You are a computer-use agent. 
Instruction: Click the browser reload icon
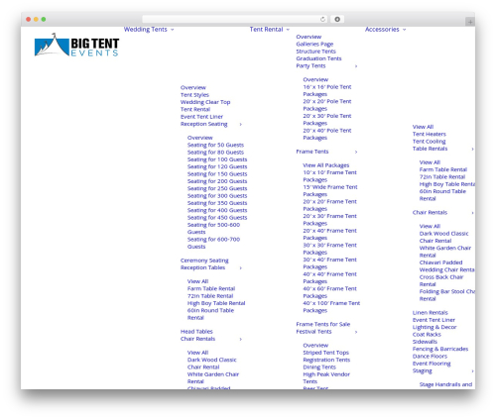tap(322, 19)
